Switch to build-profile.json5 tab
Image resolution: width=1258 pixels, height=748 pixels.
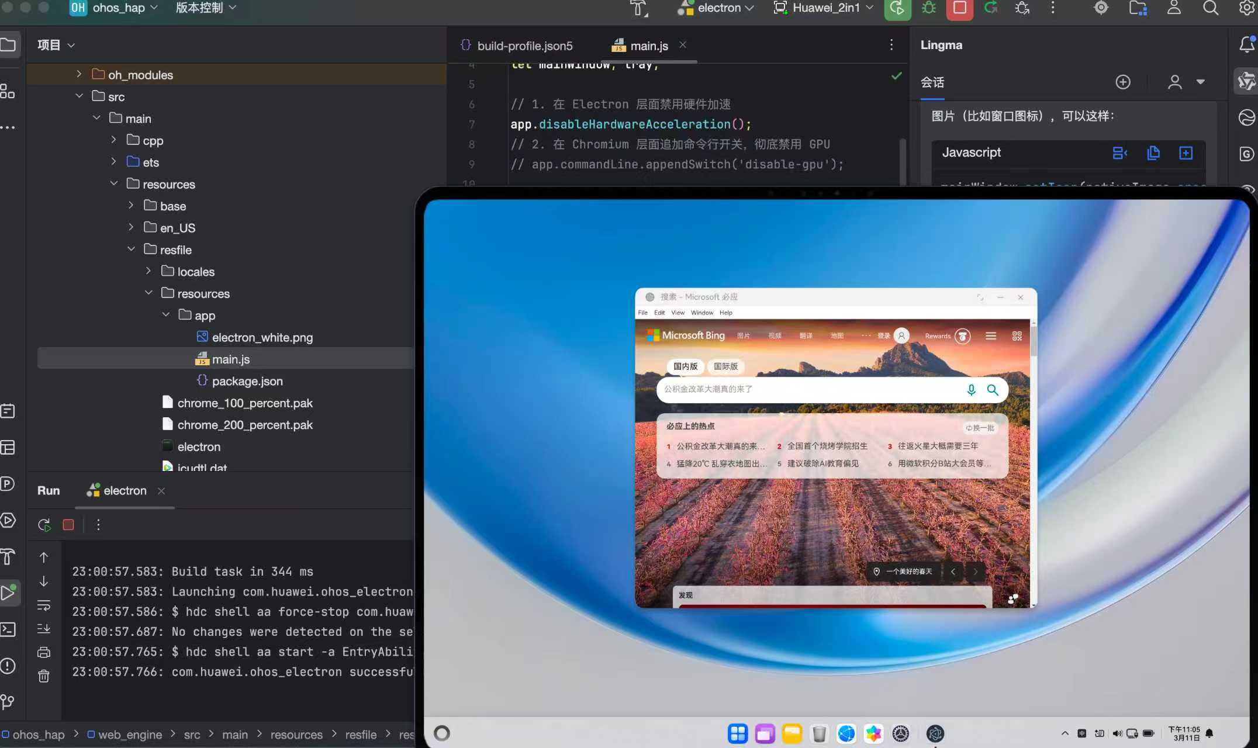[524, 46]
